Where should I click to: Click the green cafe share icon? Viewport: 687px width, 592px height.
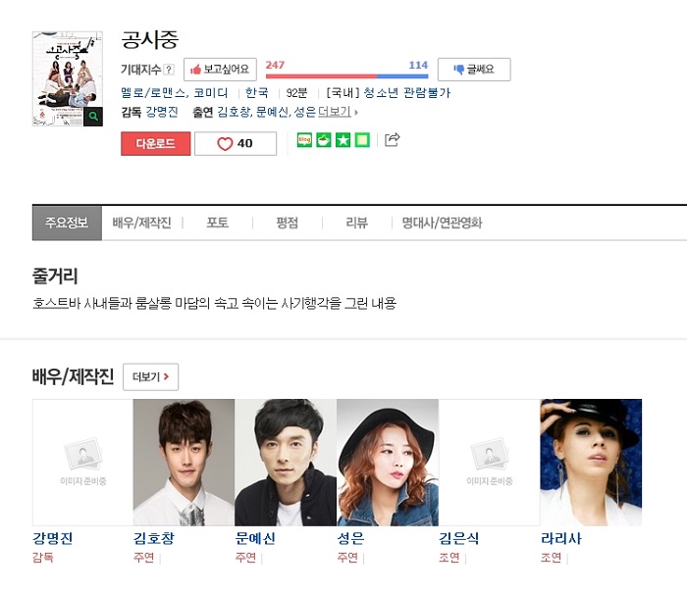tap(324, 140)
